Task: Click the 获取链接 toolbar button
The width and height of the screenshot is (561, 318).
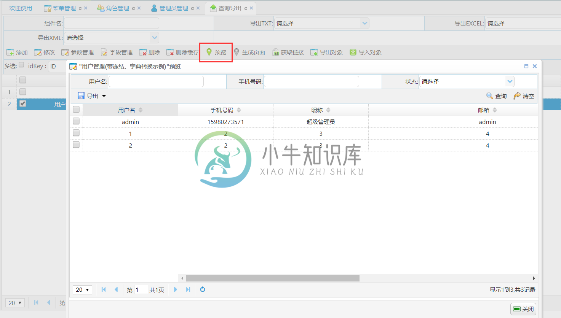Action: point(288,52)
